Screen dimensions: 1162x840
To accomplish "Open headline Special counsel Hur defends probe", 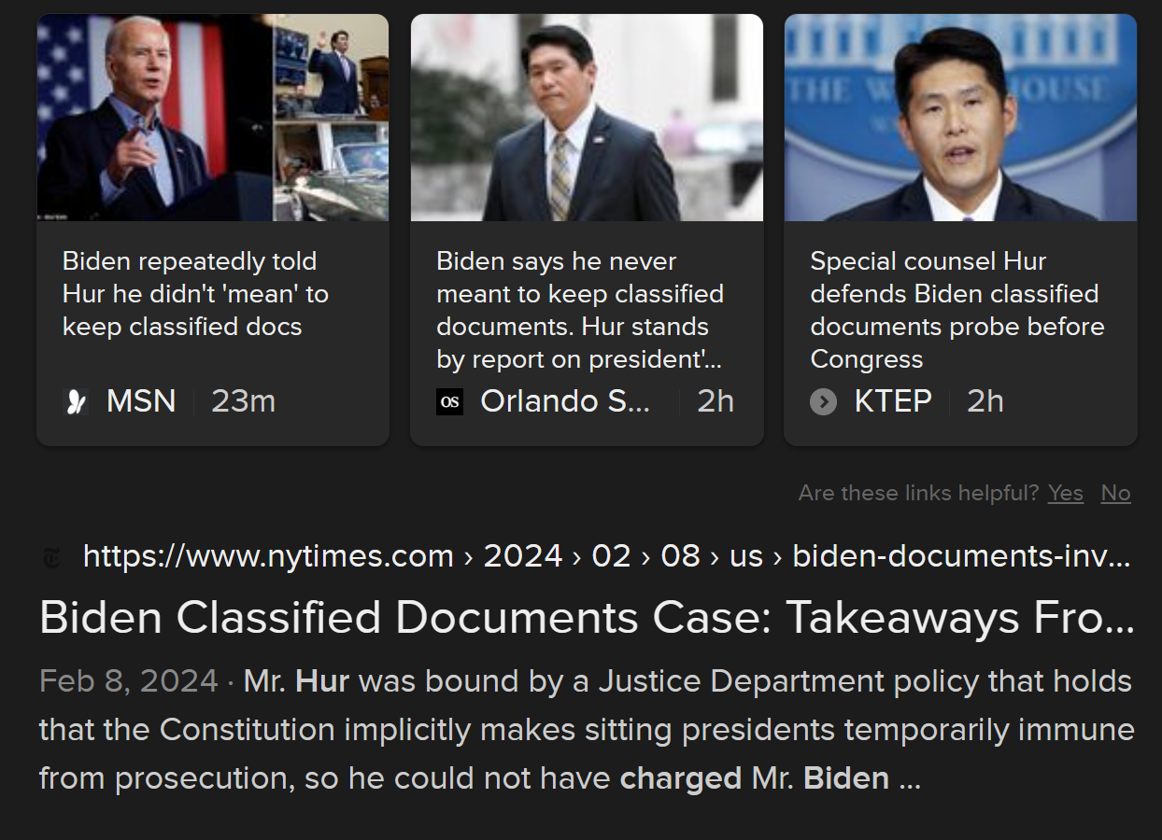I will [957, 310].
